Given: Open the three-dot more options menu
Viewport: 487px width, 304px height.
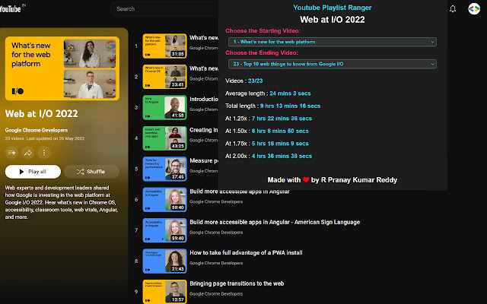Looking at the screenshot, I should click(44, 153).
